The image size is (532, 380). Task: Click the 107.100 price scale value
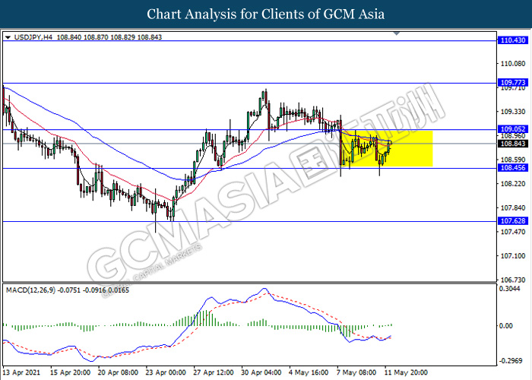[x=513, y=256]
